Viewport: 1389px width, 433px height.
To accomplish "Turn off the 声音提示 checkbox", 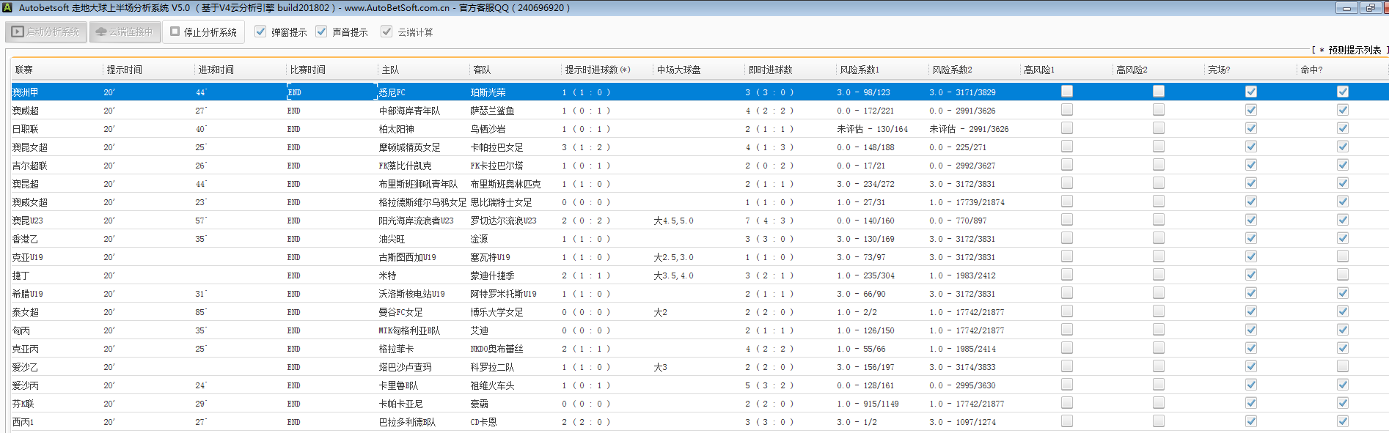I will (321, 32).
